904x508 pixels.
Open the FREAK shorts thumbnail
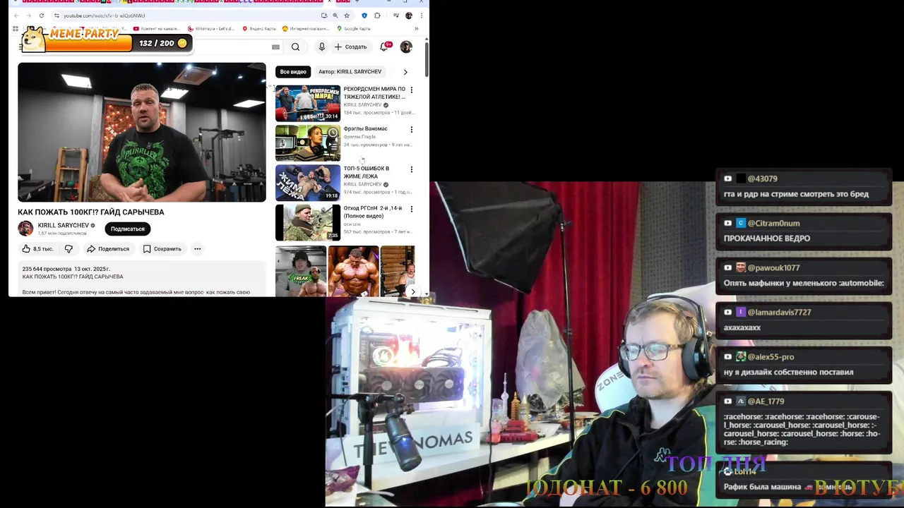pos(301,271)
